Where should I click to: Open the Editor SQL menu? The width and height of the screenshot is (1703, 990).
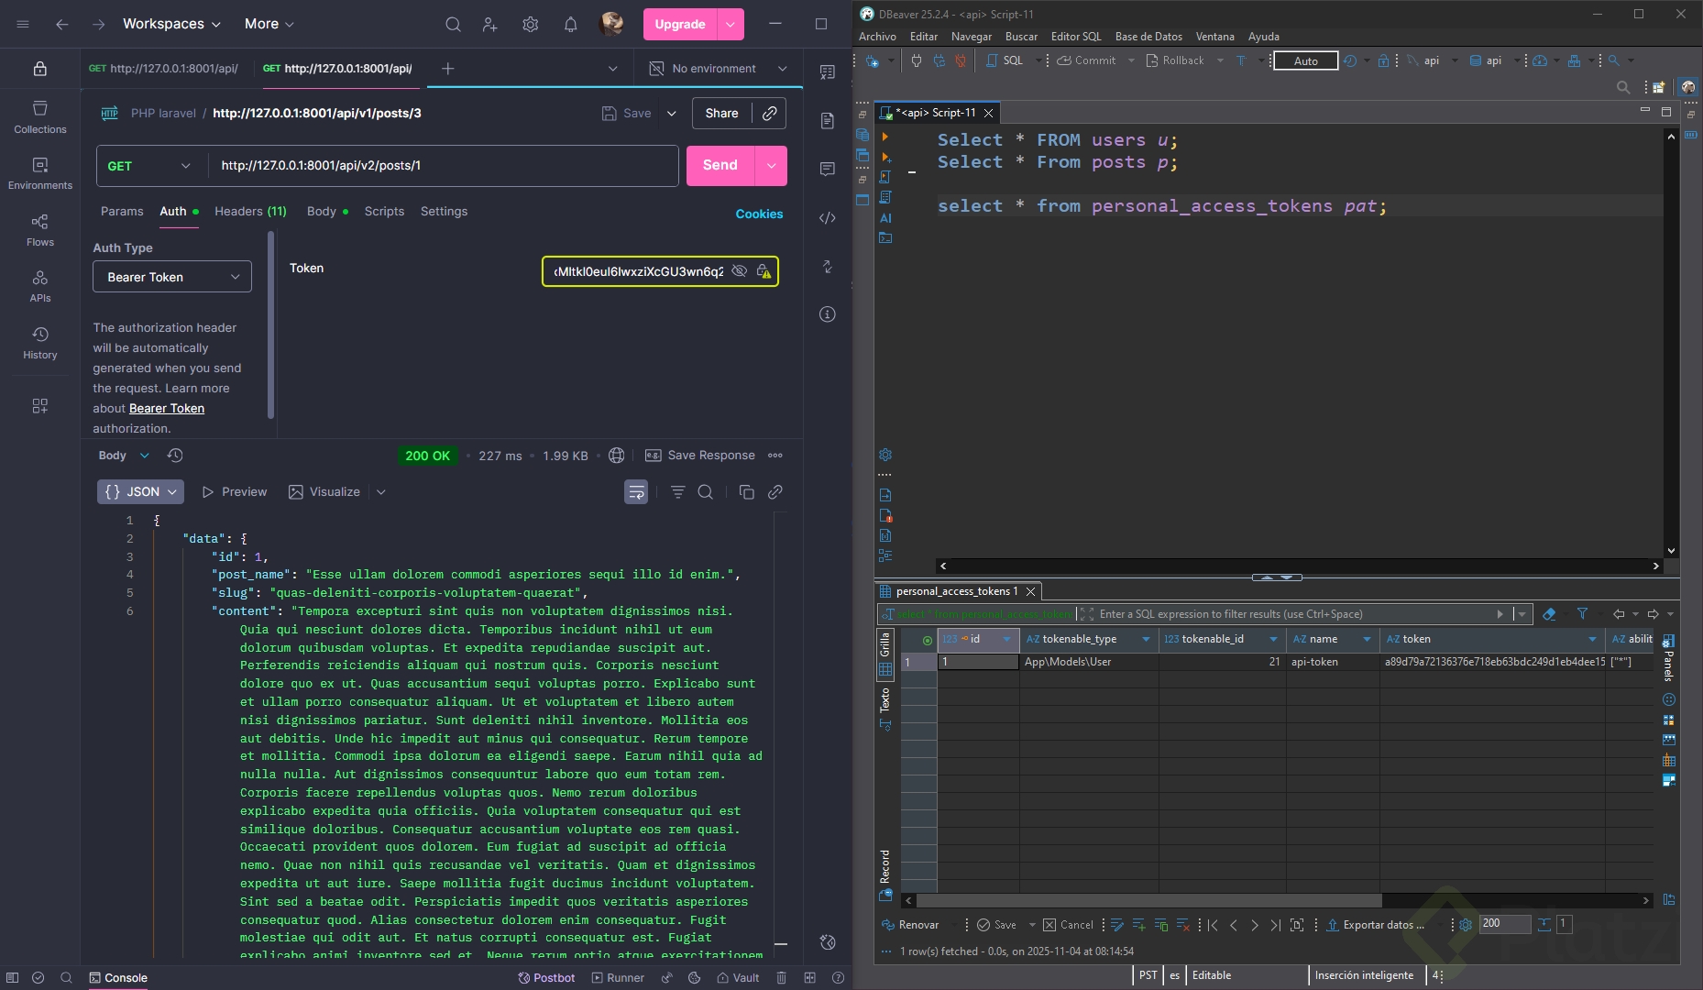click(1075, 37)
